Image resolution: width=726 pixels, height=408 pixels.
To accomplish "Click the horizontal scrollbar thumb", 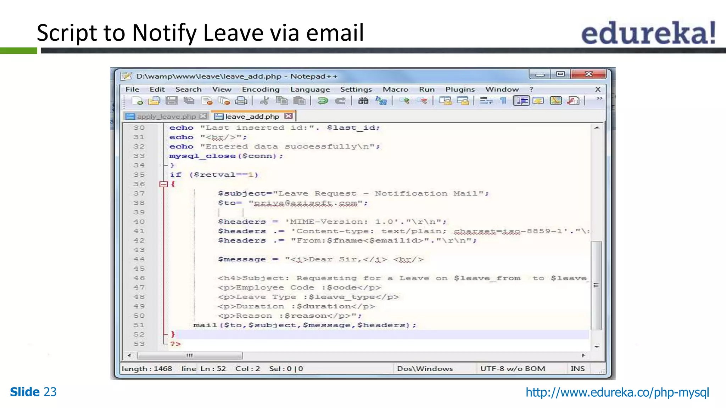I will coord(190,355).
